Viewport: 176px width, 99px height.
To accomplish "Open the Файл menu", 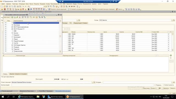I will [3, 4].
